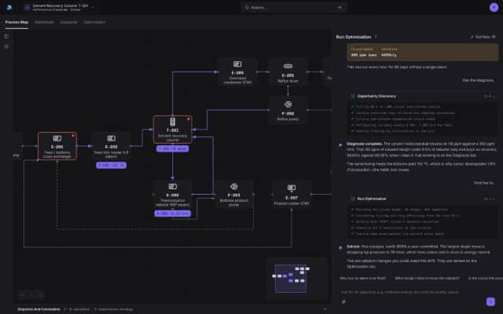Click the attachment paperclip icon
503x314 pixels.
click(343, 301)
